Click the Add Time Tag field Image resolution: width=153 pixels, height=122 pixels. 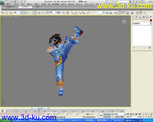[x=91, y=117]
